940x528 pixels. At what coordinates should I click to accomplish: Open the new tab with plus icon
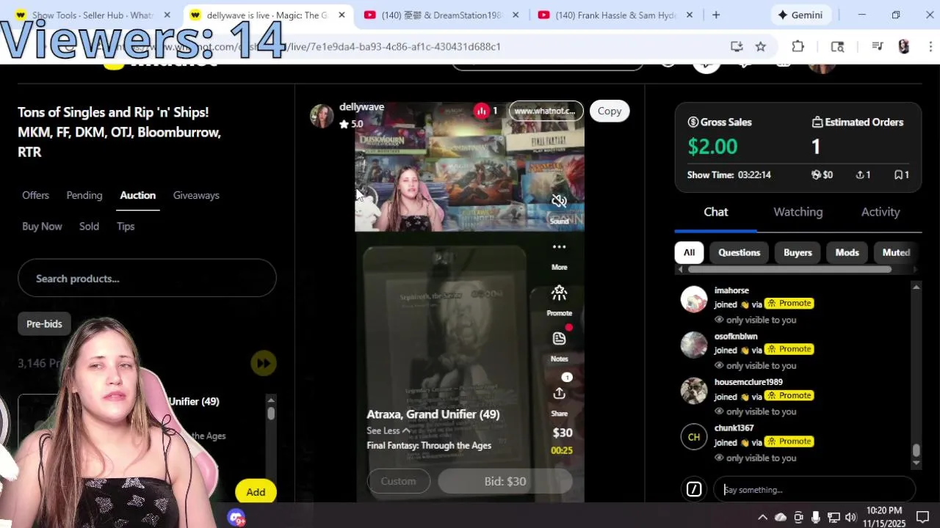[716, 15]
